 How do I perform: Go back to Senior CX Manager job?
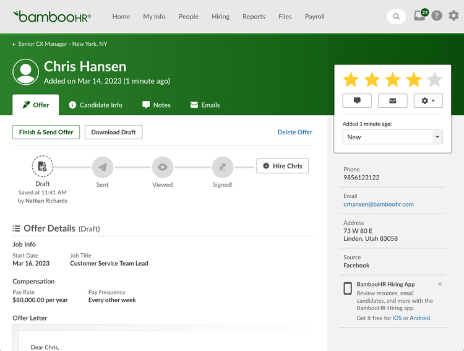tap(60, 44)
